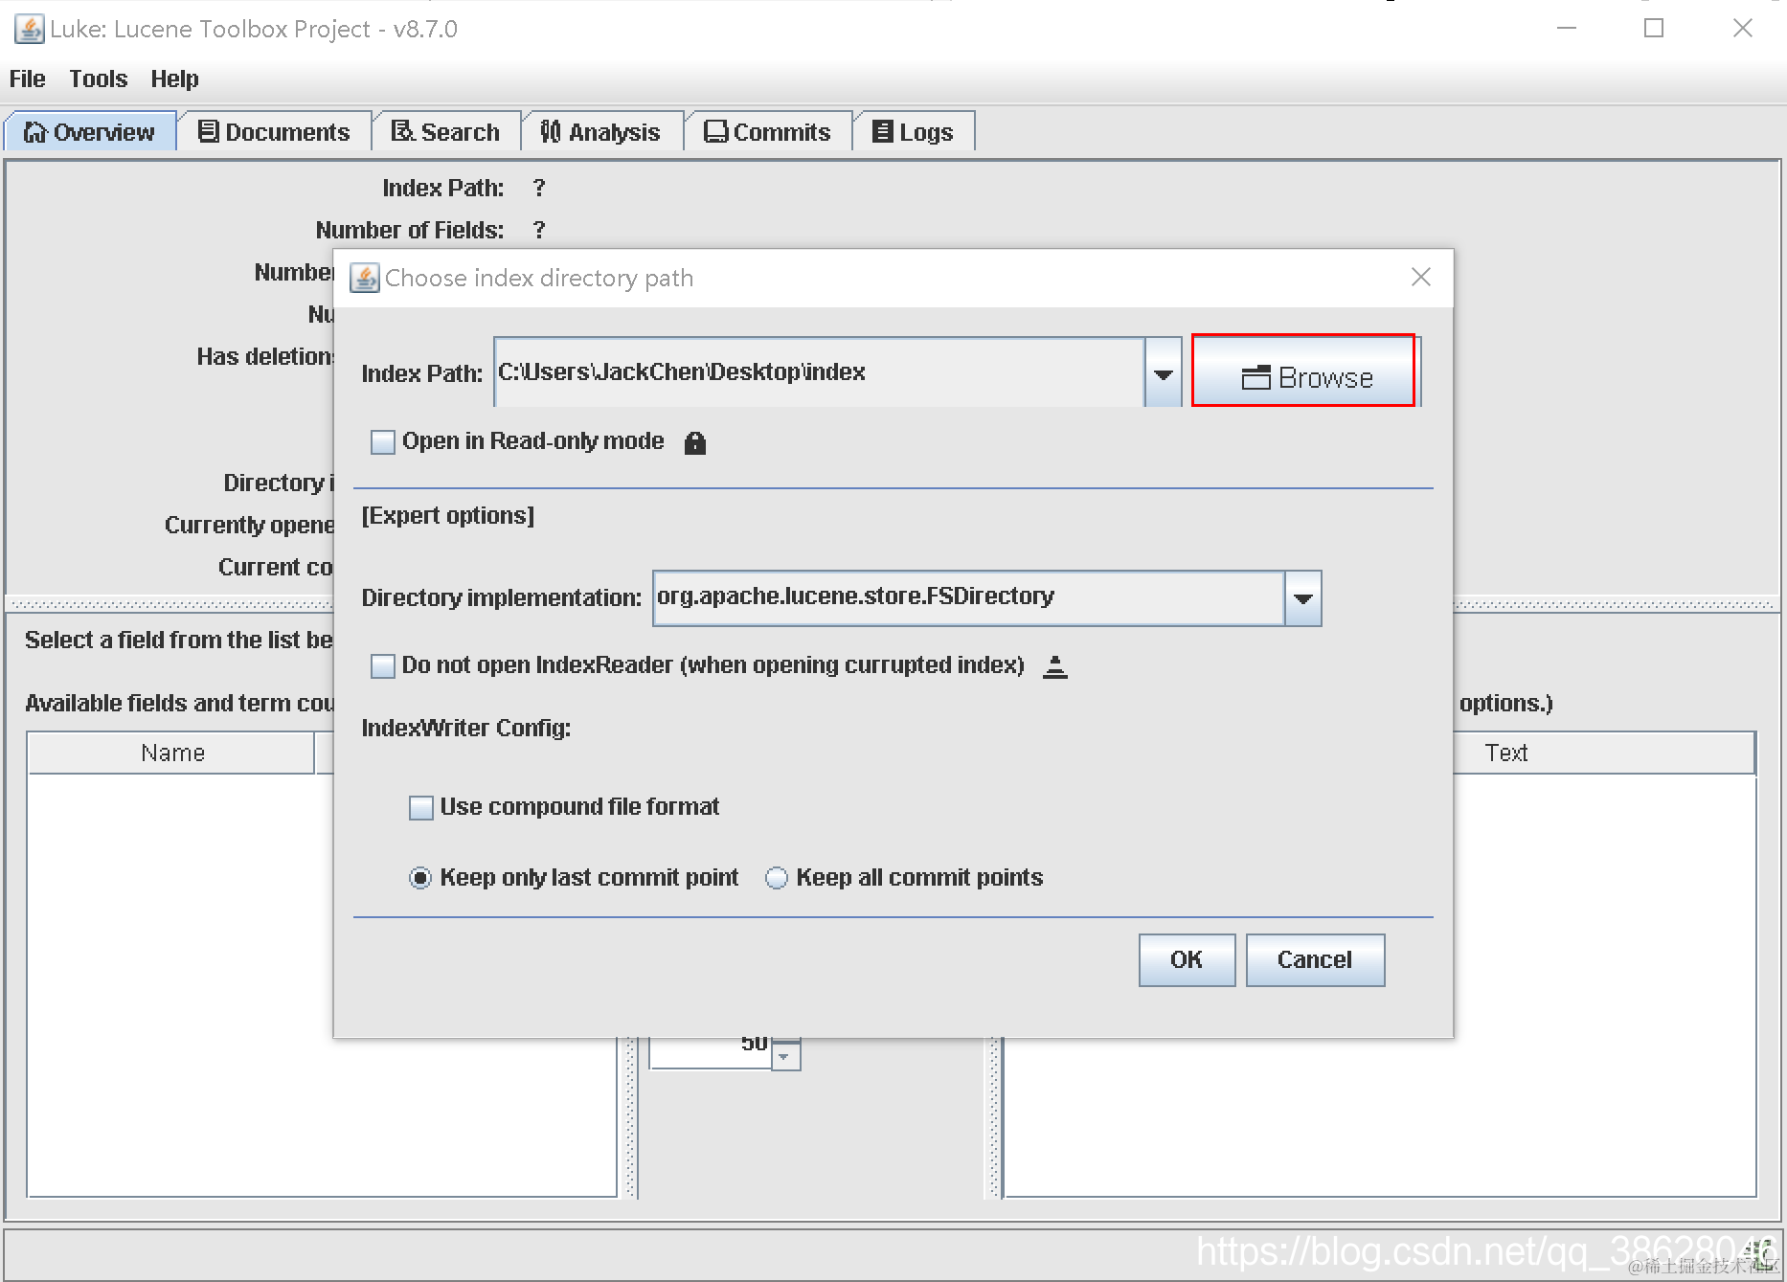Tick Use compound file format checkbox
This screenshot has width=1787, height=1282.
tap(421, 808)
